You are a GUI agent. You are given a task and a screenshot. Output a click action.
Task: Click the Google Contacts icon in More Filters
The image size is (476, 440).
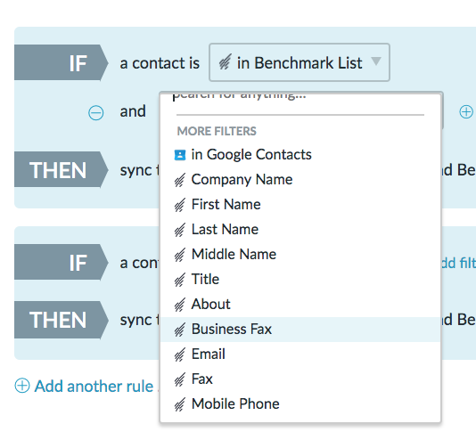coord(180,155)
